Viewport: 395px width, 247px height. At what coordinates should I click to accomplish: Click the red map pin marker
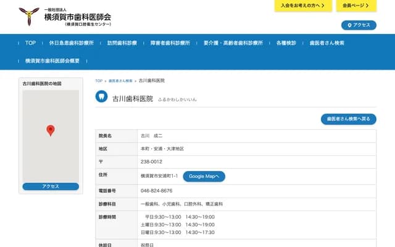[51, 130]
